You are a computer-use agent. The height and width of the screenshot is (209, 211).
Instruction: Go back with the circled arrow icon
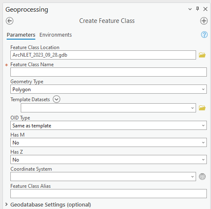tap(10, 21)
